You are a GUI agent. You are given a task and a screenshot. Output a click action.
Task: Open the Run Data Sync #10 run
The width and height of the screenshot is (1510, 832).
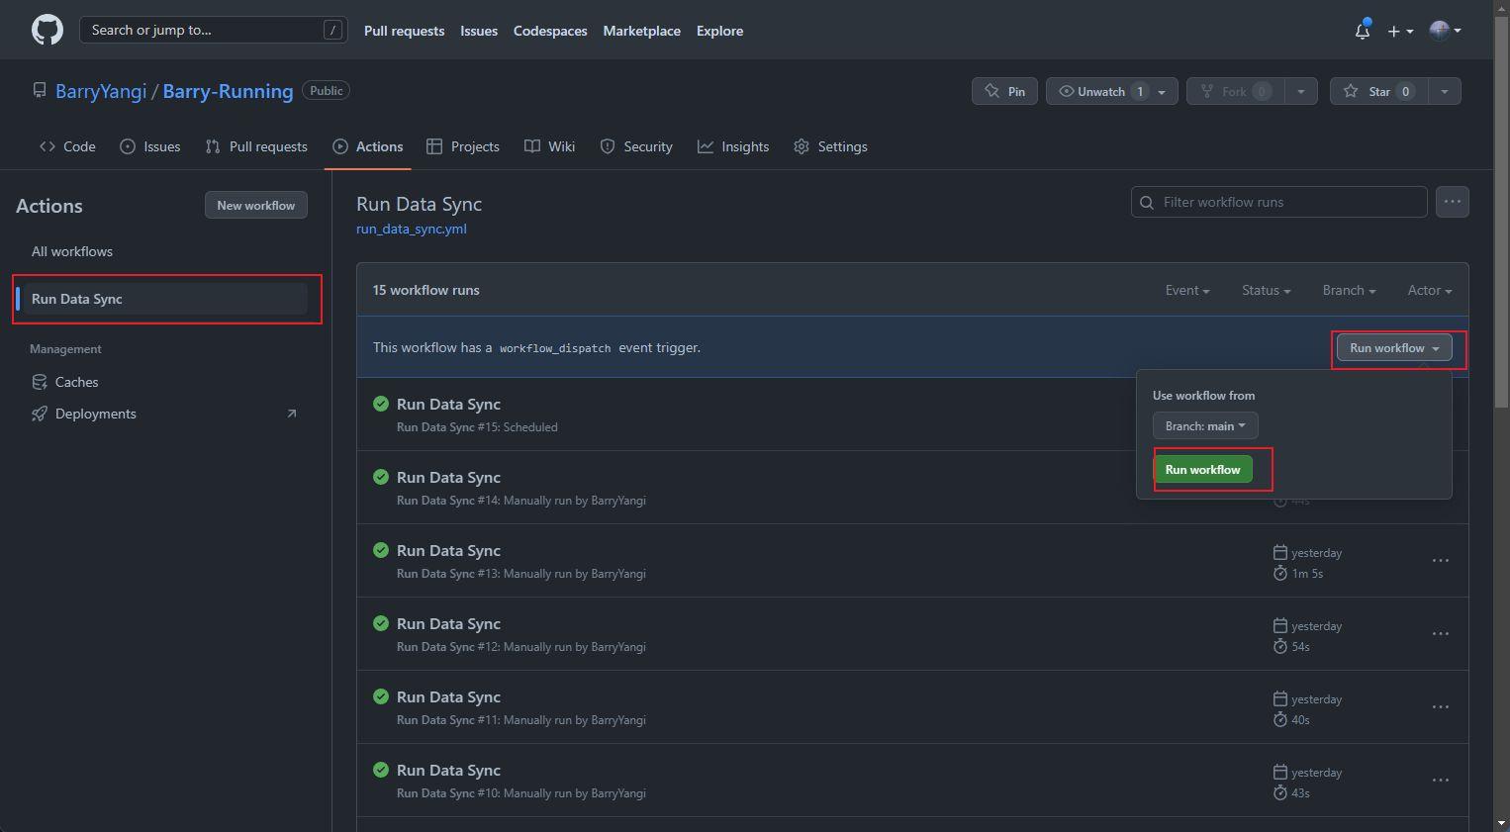(448, 770)
